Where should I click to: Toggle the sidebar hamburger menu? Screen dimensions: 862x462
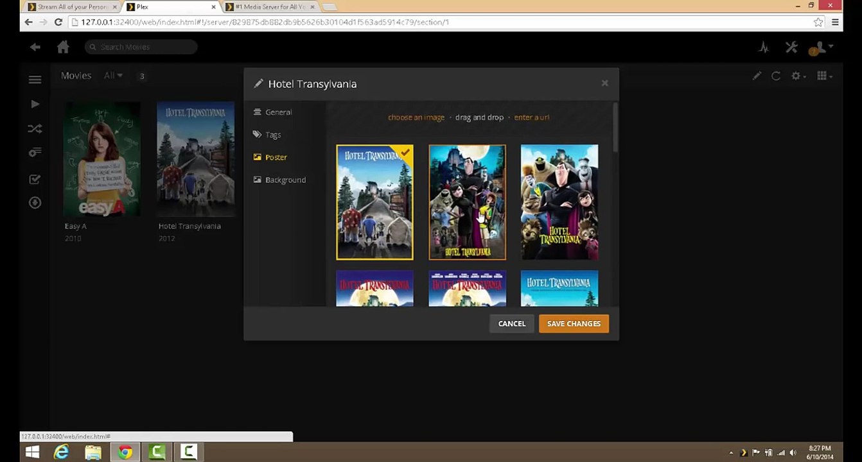(x=35, y=80)
